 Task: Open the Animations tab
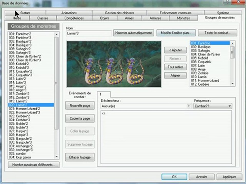point(69,13)
